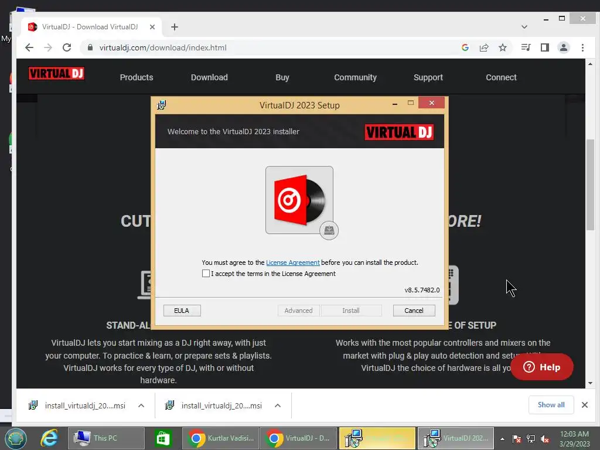Open Chrome media controls icon
This screenshot has height=450, width=600.
(526, 47)
